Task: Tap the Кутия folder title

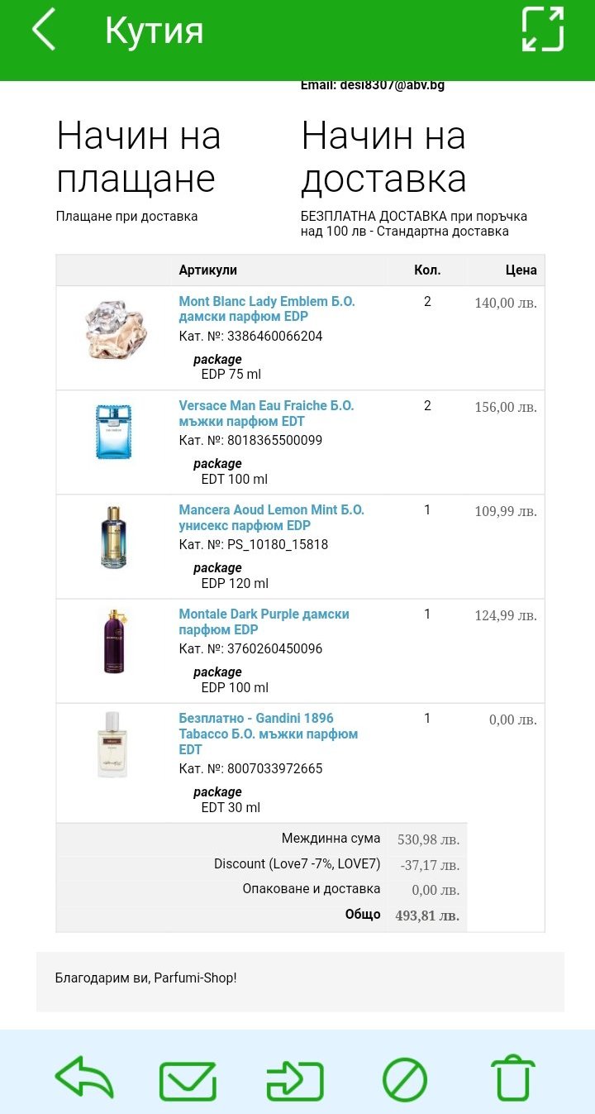Action: (154, 31)
